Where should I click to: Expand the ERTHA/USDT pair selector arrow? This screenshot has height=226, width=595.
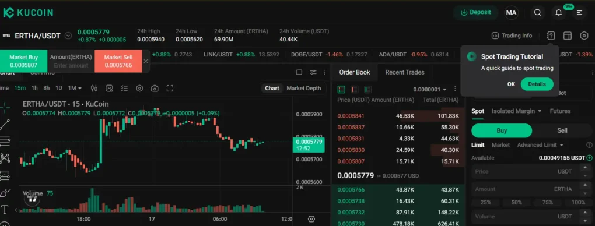click(68, 36)
